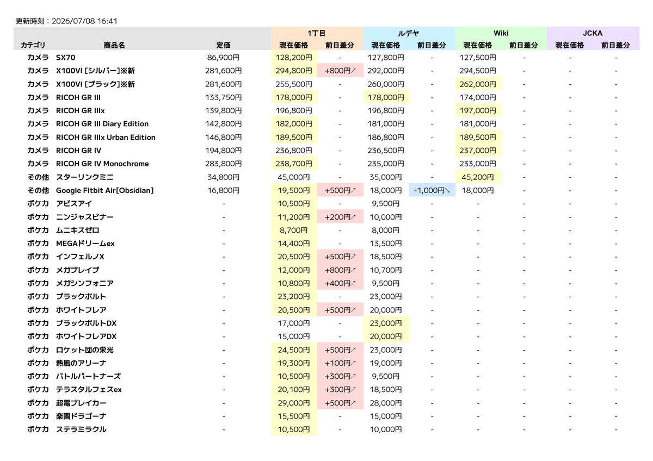Select the 楽園ドラゴーナ product name
This screenshot has height=461, width=653.
pos(81,416)
